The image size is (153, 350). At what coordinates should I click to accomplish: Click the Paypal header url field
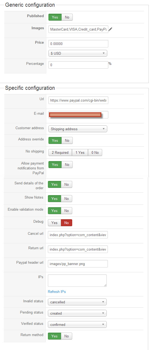(x=78, y=264)
